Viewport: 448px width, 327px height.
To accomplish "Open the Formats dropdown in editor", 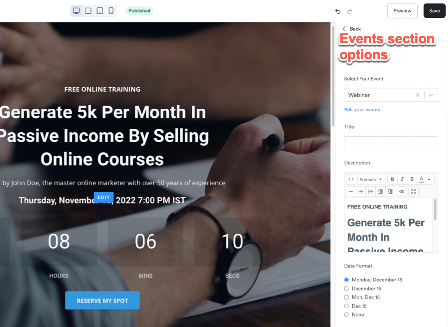I will tap(371, 179).
